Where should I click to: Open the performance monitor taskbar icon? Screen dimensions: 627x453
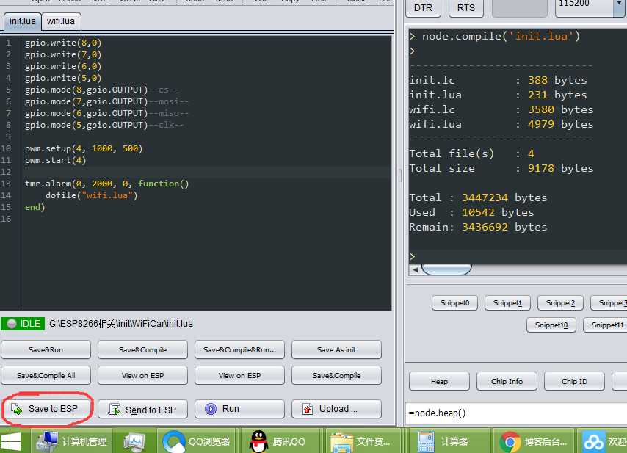134,442
